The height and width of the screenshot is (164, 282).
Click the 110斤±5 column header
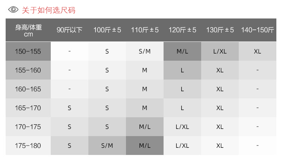point(145,30)
